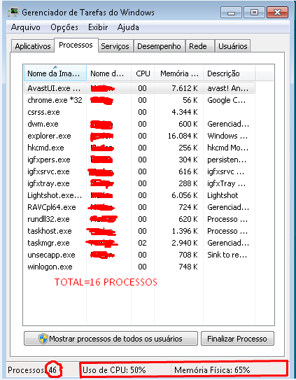Switch to the Desempenho tab
The width and height of the screenshot is (296, 380).
[159, 46]
